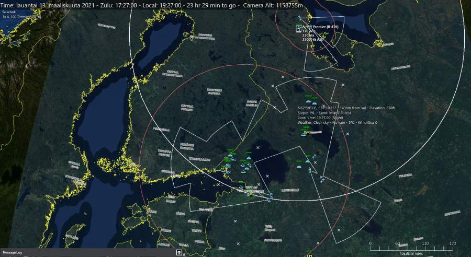Click the LENINGRAD region label on the map
The width and height of the screenshot is (471, 257).
point(289,190)
